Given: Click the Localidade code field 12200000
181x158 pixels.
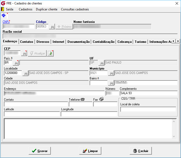Looking at the screenshot, I should click(13, 73).
